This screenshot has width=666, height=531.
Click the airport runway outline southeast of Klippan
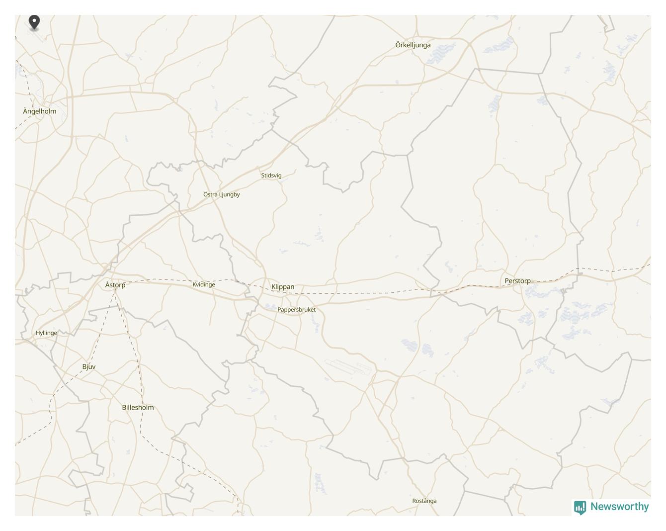pos(349,367)
